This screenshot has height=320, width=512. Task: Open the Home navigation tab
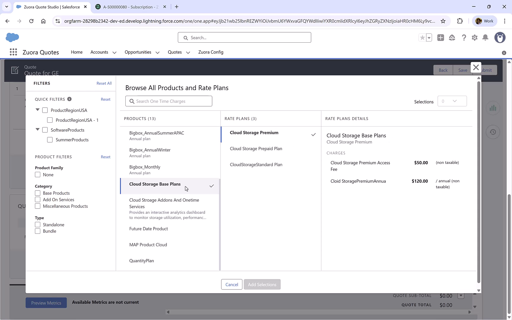pos(76,52)
